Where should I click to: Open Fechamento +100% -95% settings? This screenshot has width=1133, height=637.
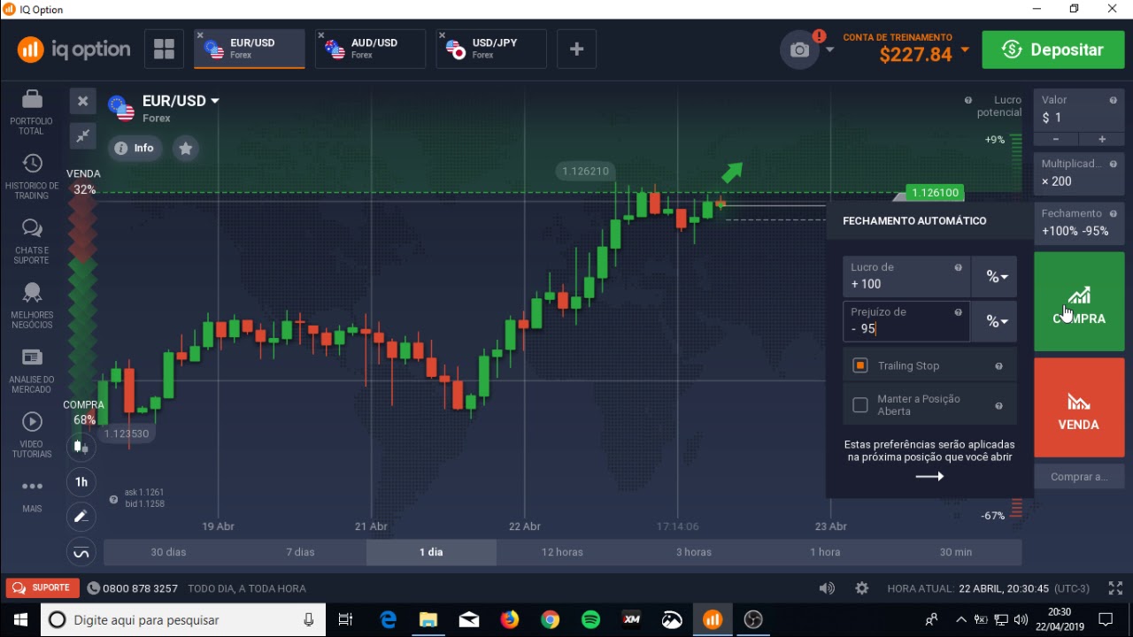tap(1079, 222)
